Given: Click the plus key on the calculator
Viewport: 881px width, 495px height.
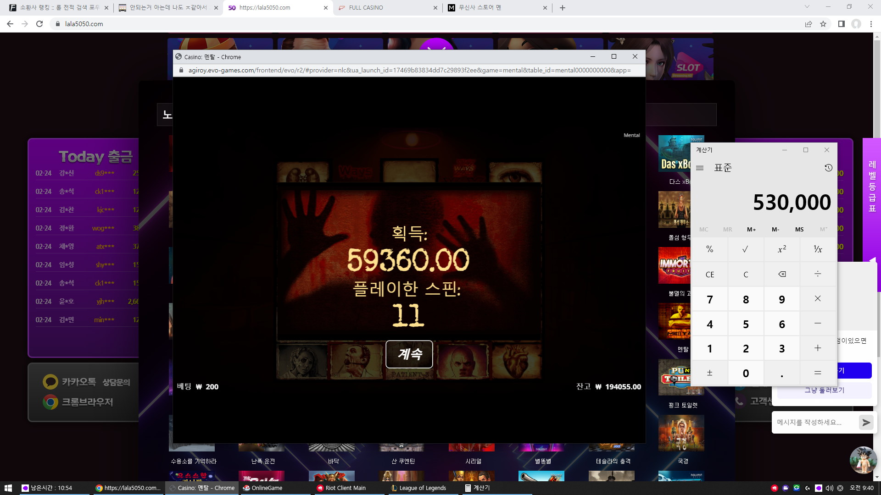Looking at the screenshot, I should 818,348.
